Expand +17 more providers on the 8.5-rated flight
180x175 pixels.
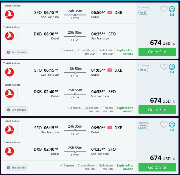click(67, 50)
